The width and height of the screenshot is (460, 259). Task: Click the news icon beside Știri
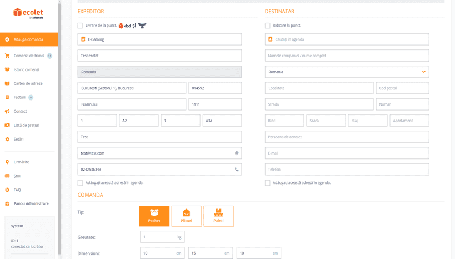click(7, 176)
